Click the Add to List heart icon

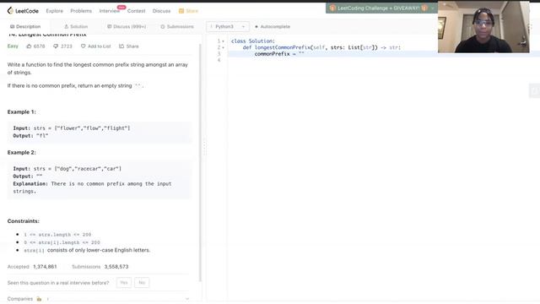click(x=83, y=46)
